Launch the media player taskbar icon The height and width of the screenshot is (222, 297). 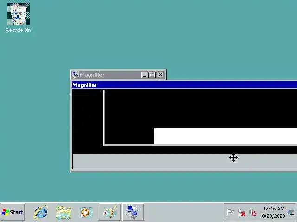click(x=86, y=213)
